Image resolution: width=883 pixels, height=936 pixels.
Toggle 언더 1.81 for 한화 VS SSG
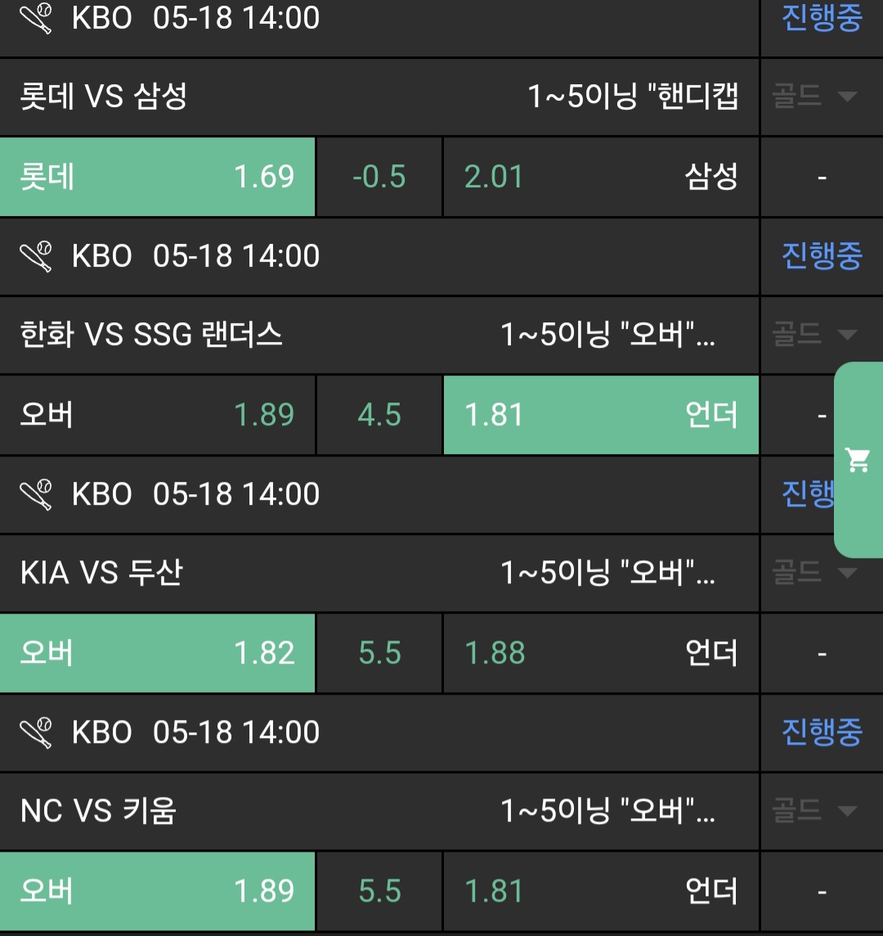tap(601, 415)
